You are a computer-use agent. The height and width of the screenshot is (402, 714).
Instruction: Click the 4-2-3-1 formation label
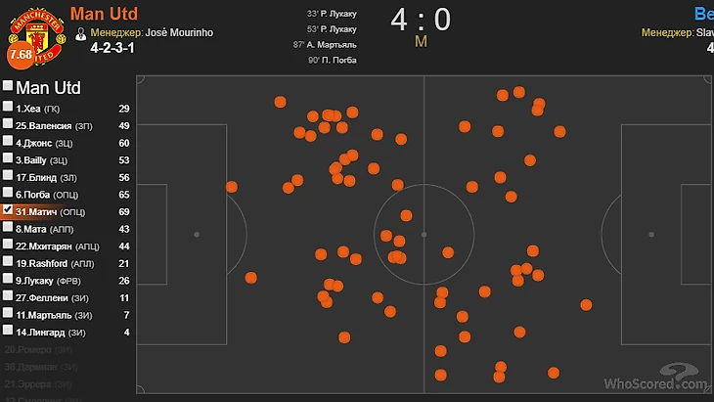coord(114,47)
